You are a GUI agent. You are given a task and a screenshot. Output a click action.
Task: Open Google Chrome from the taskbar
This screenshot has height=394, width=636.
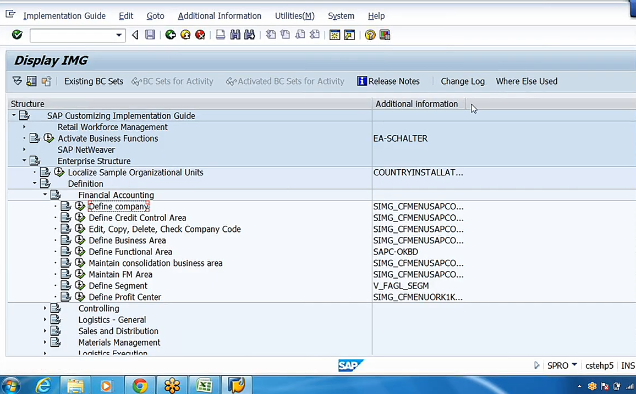[140, 385]
